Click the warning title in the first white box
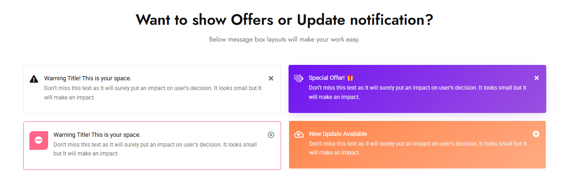 coord(88,78)
